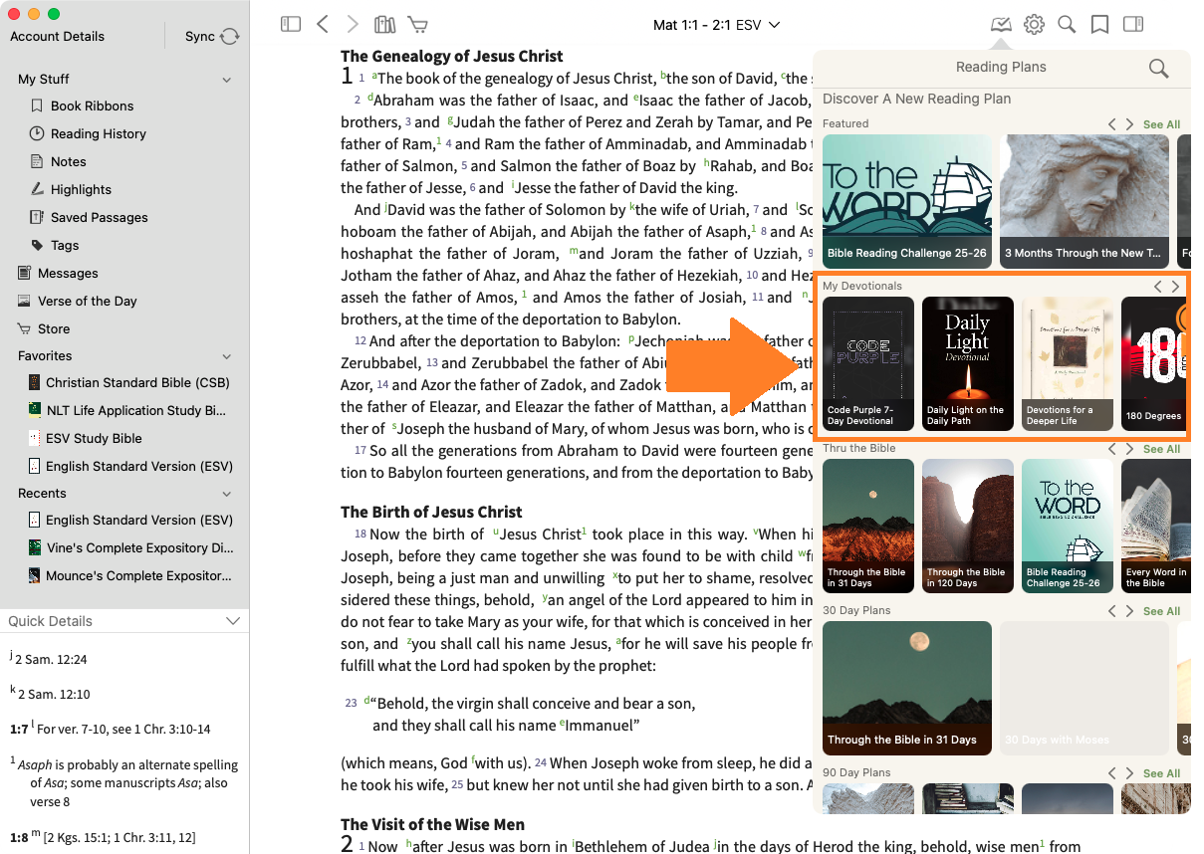This screenshot has height=854, width=1204.
Task: Click See All for Featured plans
Action: (x=1161, y=124)
